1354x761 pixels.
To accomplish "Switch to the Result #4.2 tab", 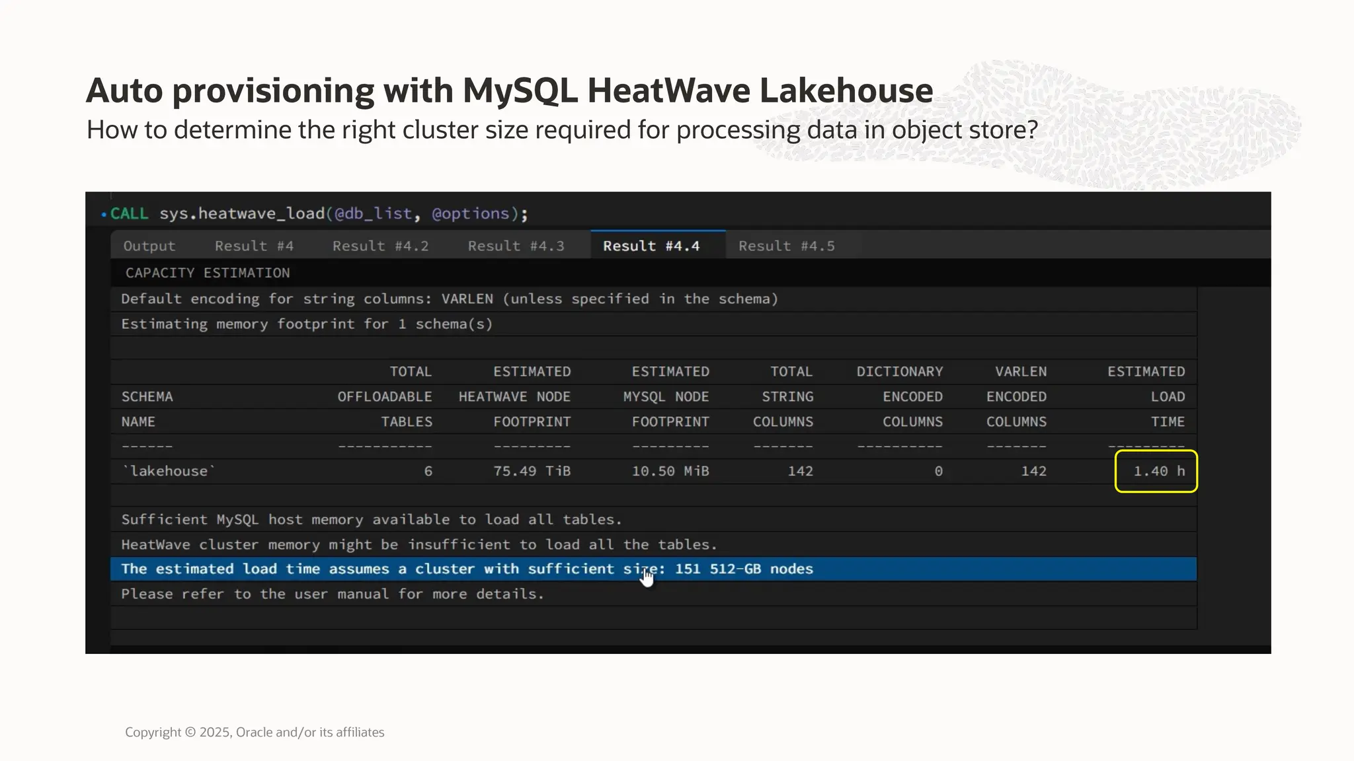I will (381, 246).
